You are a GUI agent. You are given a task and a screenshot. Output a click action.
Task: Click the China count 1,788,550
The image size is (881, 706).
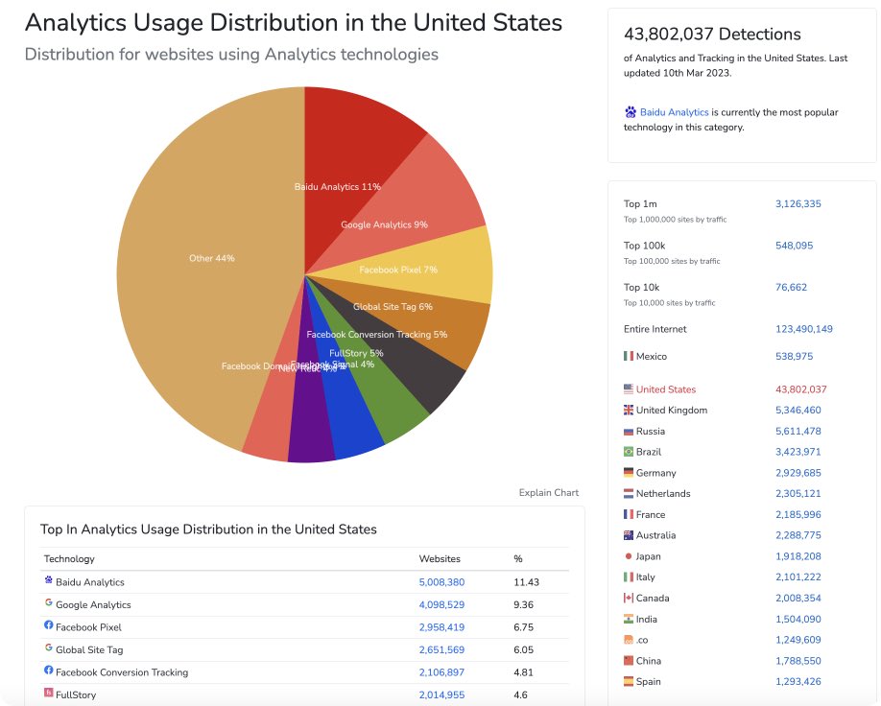pos(798,661)
